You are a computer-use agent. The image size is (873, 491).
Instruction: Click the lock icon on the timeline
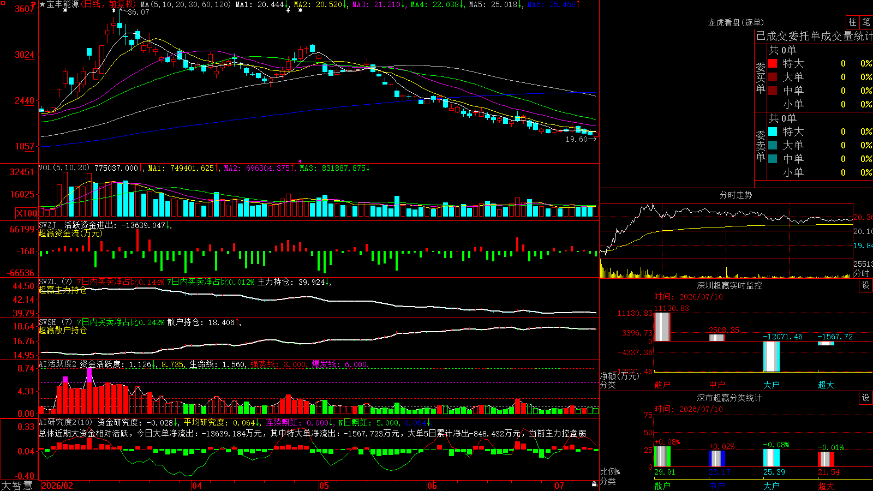coord(595,484)
